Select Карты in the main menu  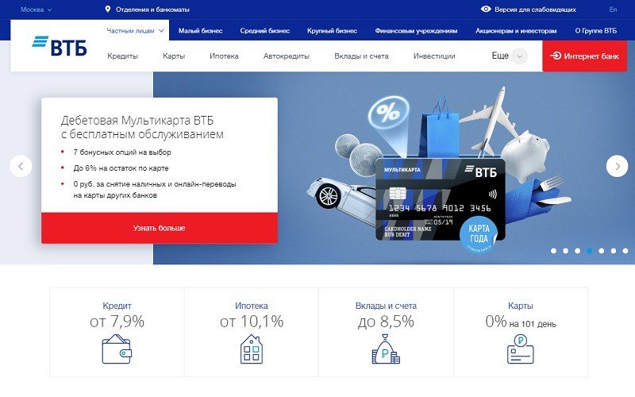174,56
